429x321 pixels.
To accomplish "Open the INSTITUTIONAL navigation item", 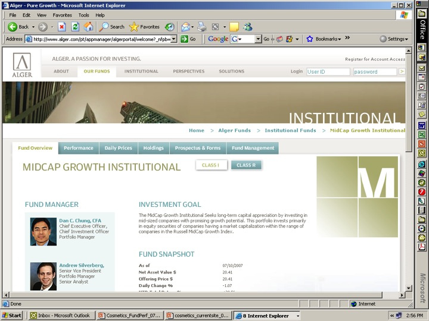I will (x=141, y=71).
